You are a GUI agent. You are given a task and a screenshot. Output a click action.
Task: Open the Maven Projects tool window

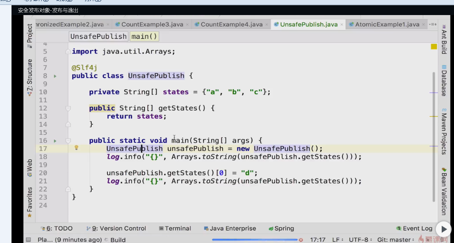(x=444, y=132)
